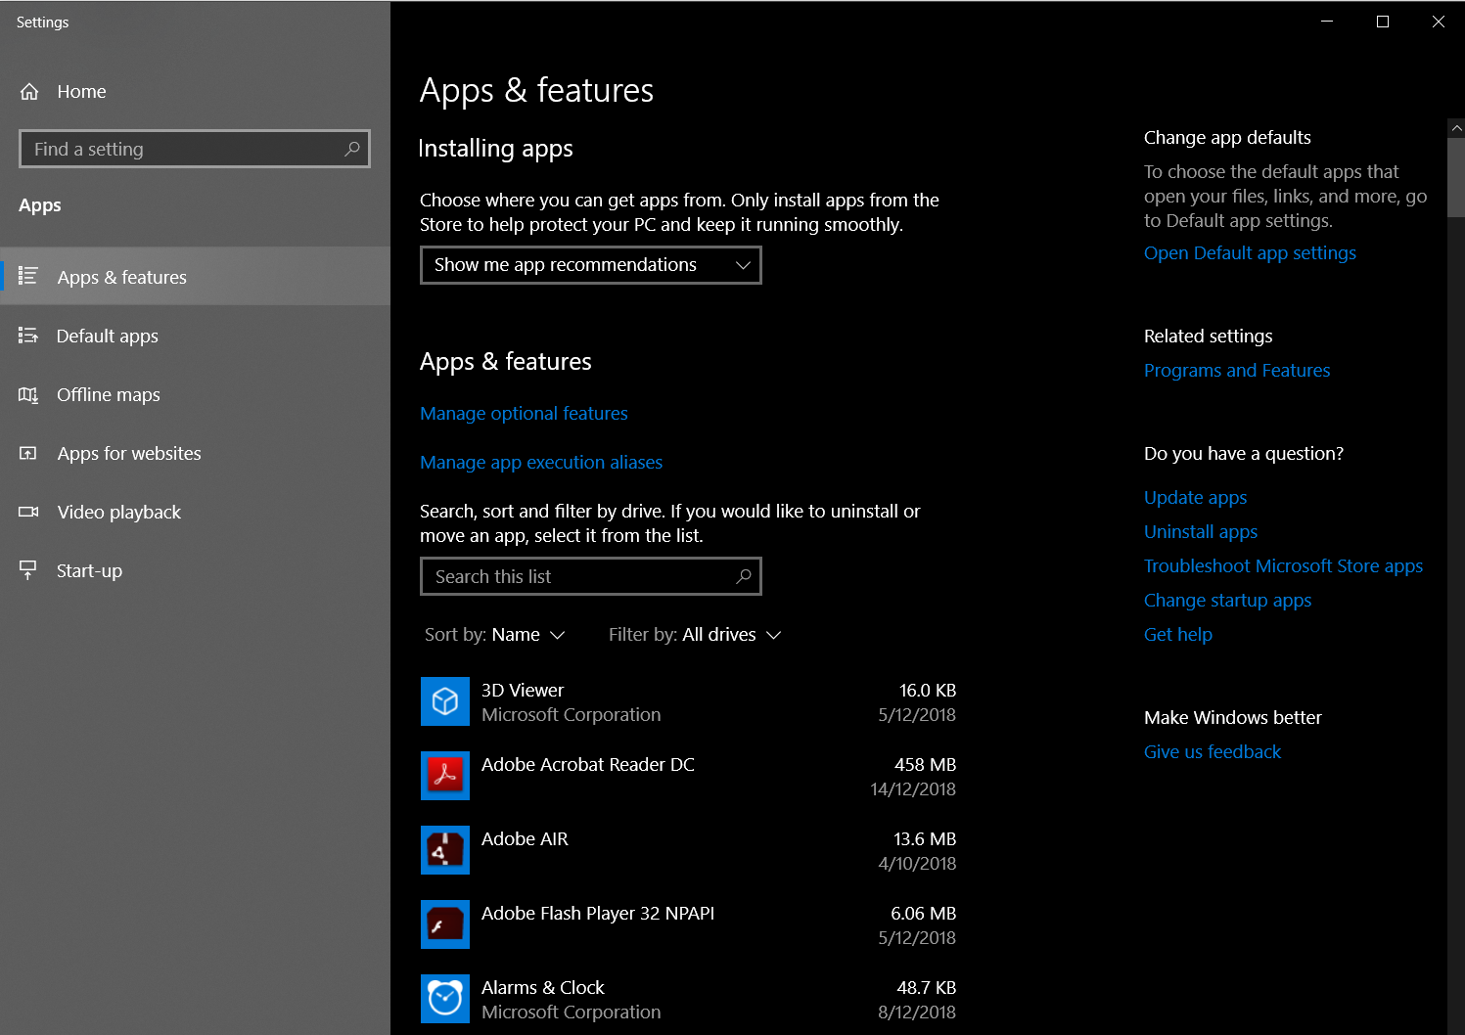
Task: Click the Get help link
Action: pos(1178,635)
